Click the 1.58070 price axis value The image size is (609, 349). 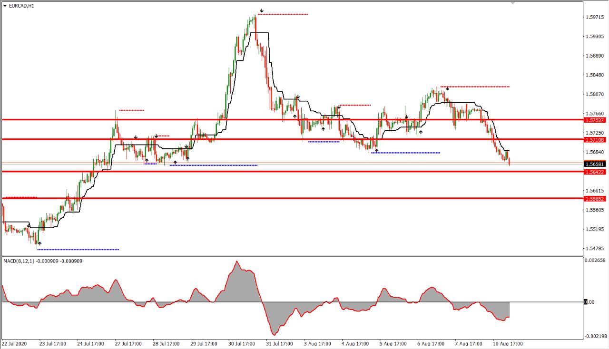pyautogui.click(x=595, y=94)
